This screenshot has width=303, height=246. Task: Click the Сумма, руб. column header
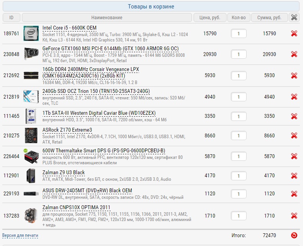[x=269, y=17]
